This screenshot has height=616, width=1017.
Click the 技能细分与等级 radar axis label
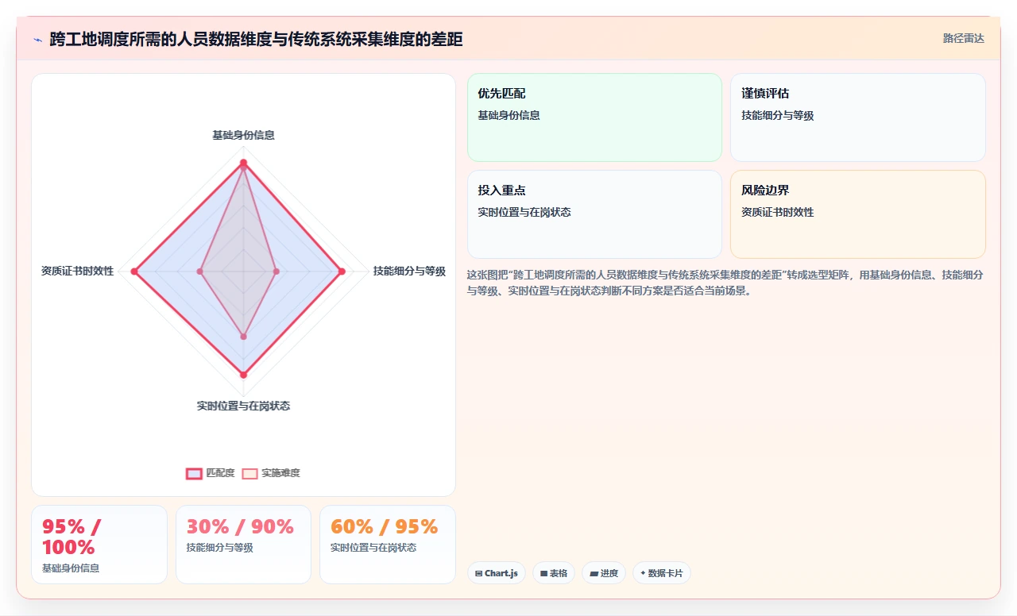coord(409,271)
